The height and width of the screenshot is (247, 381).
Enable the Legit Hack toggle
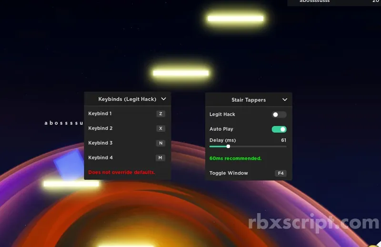279,115
